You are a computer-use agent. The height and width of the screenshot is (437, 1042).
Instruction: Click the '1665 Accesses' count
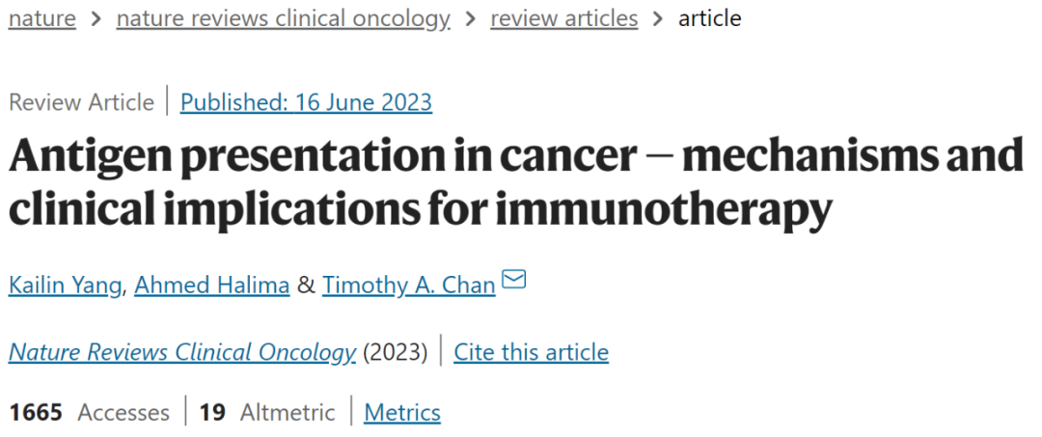[x=89, y=413]
